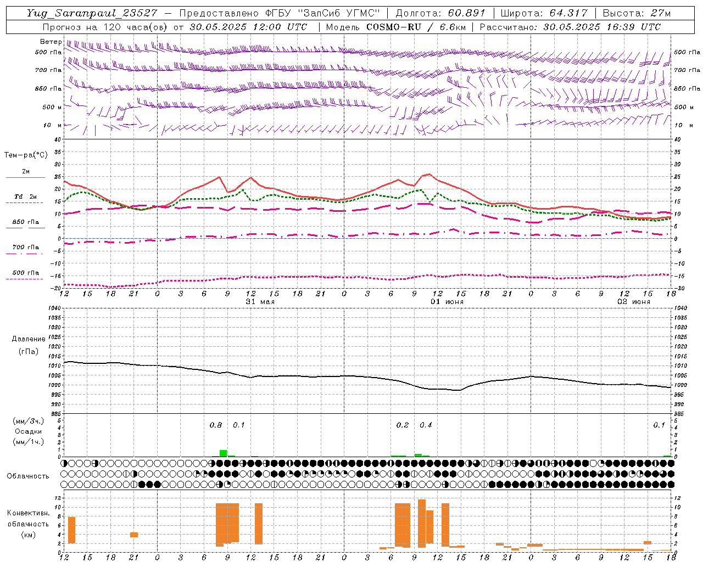Click the 'Осадки' precipitation label

(x=29, y=431)
